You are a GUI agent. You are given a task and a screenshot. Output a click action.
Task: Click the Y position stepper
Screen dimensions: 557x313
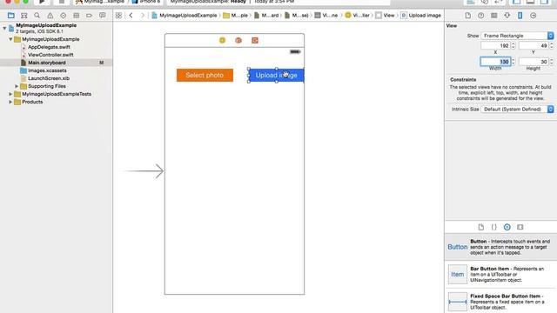pos(551,45)
